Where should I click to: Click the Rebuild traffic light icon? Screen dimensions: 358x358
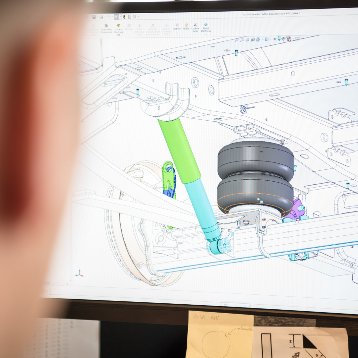124,17
